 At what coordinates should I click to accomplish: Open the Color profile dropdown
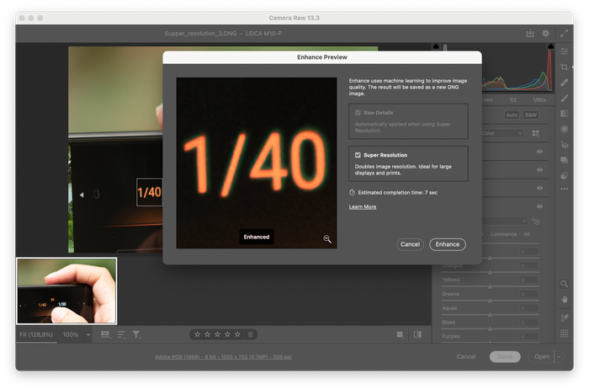502,134
